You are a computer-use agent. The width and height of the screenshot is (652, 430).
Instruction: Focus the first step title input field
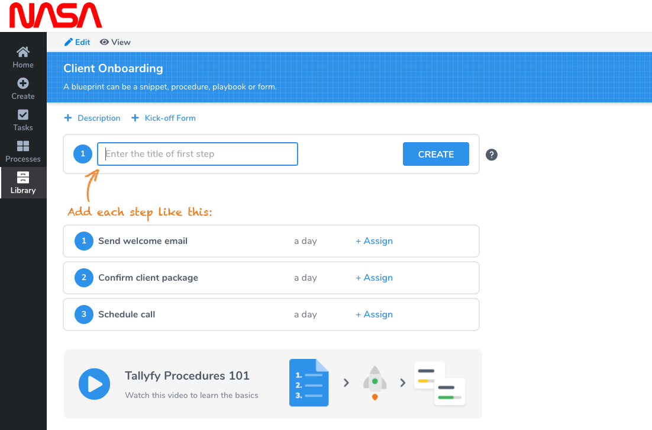coord(197,153)
